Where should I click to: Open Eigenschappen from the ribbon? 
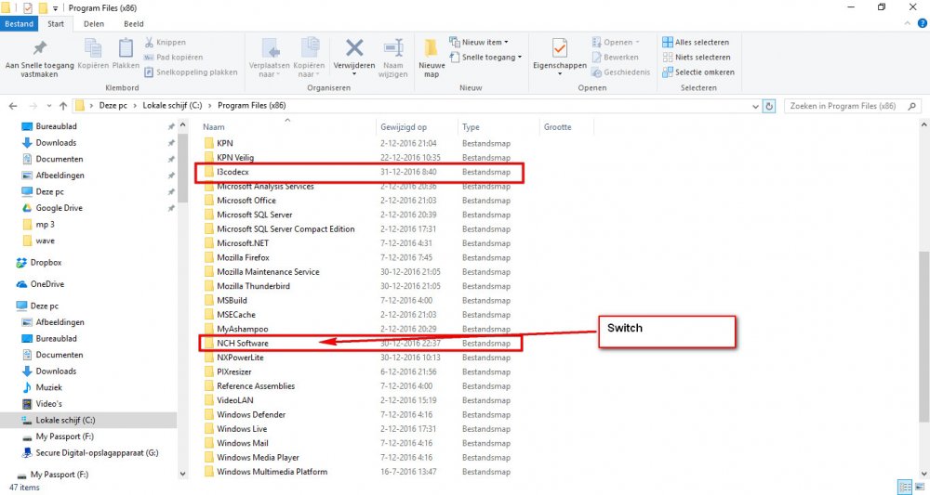(559, 50)
